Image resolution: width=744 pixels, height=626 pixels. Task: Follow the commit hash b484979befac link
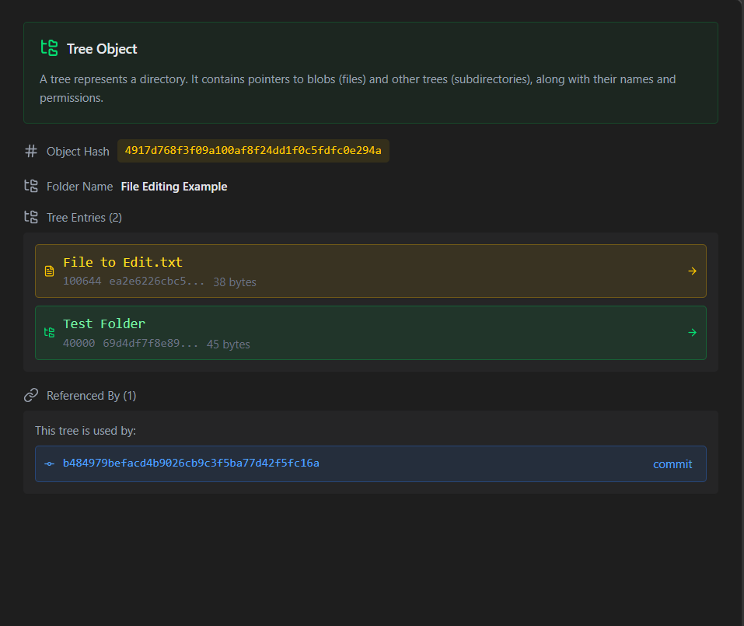pos(190,463)
